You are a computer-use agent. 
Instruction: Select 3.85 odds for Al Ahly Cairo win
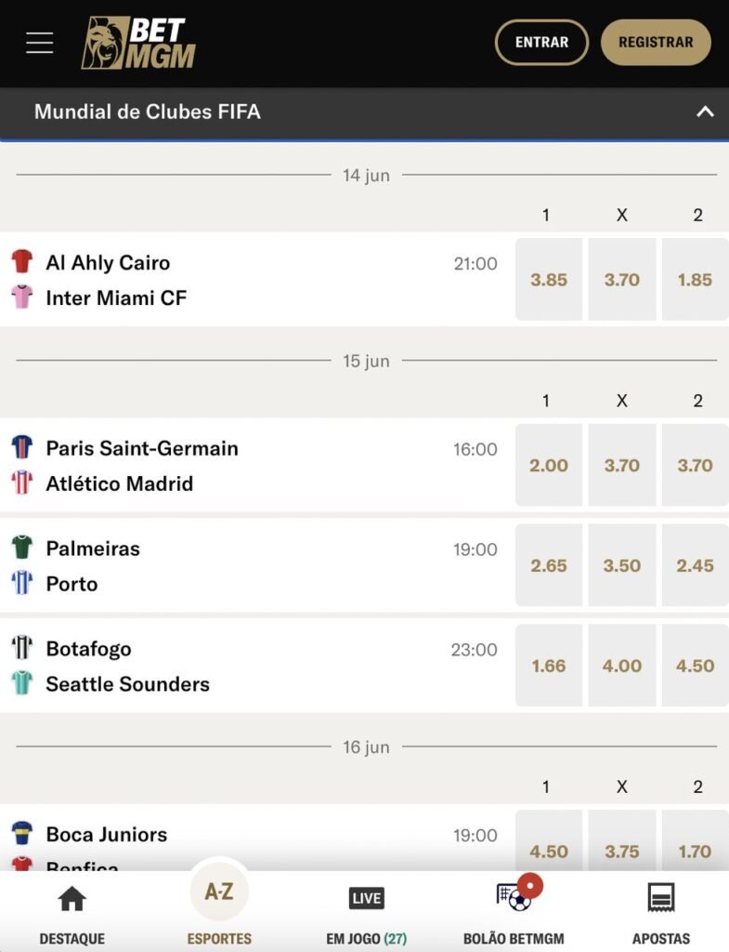pyautogui.click(x=549, y=280)
